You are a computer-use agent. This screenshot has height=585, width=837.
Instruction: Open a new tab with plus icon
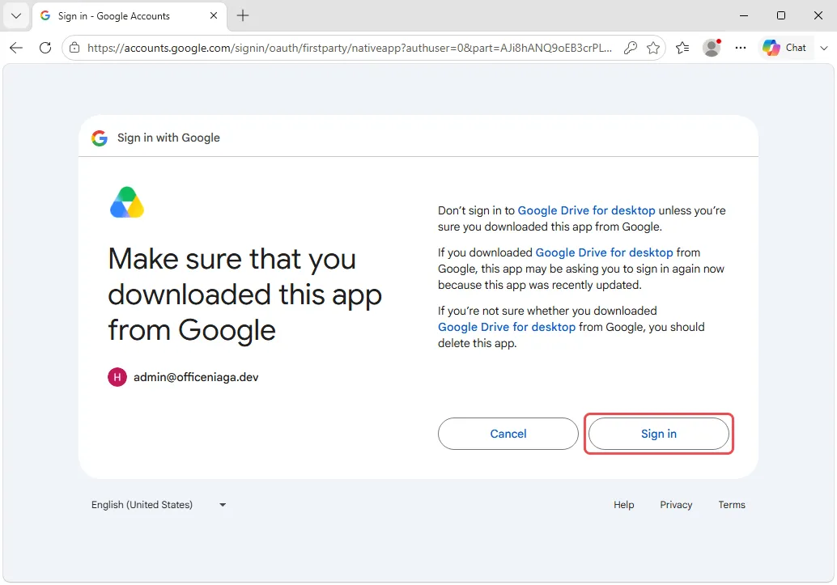coord(242,15)
